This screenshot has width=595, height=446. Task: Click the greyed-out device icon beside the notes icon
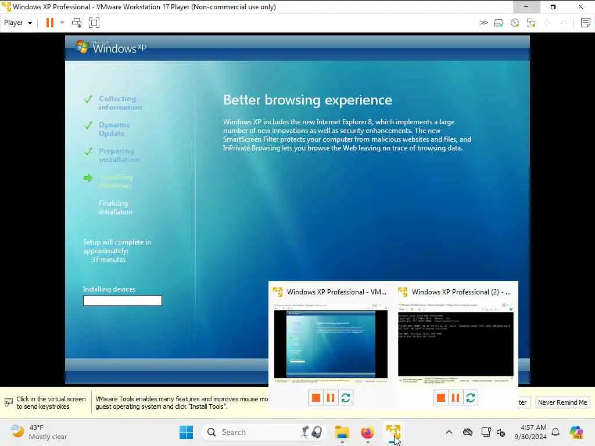point(564,23)
